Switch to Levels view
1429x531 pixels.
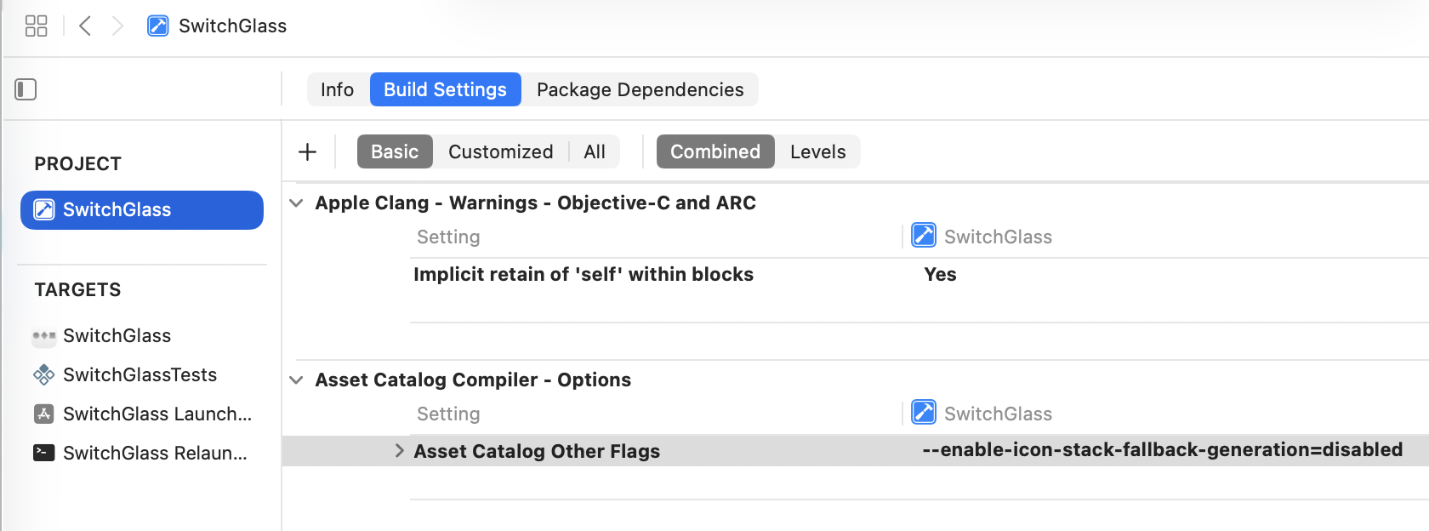817,151
